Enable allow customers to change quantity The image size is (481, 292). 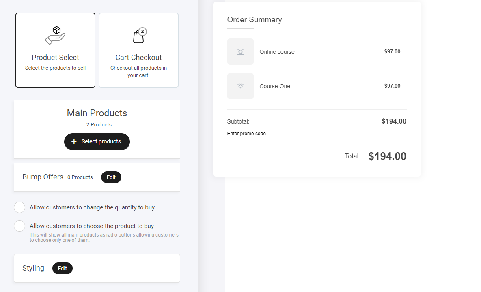tap(19, 207)
